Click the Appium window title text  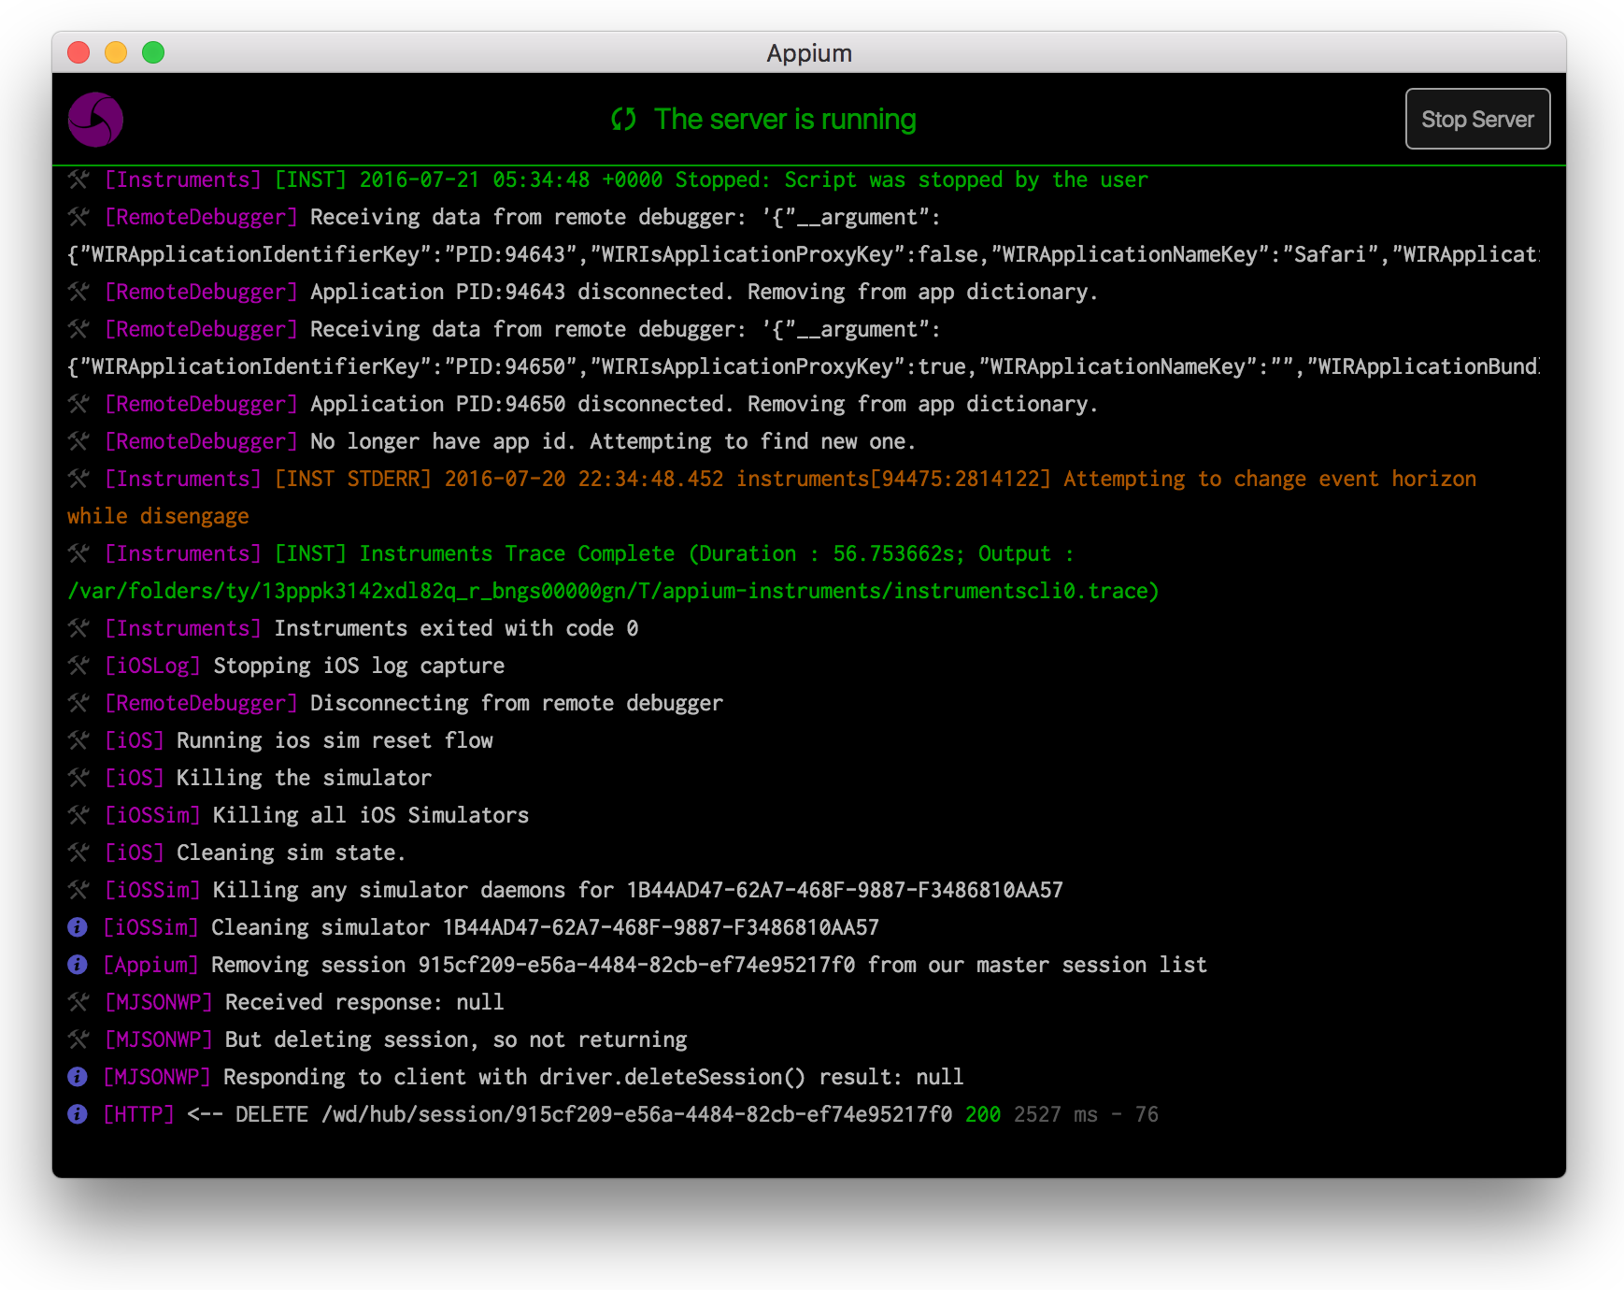click(809, 53)
